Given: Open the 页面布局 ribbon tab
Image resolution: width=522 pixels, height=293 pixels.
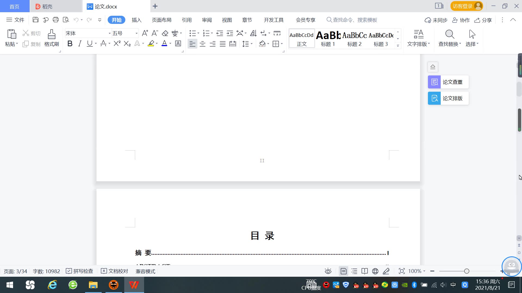Looking at the screenshot, I should tap(161, 20).
